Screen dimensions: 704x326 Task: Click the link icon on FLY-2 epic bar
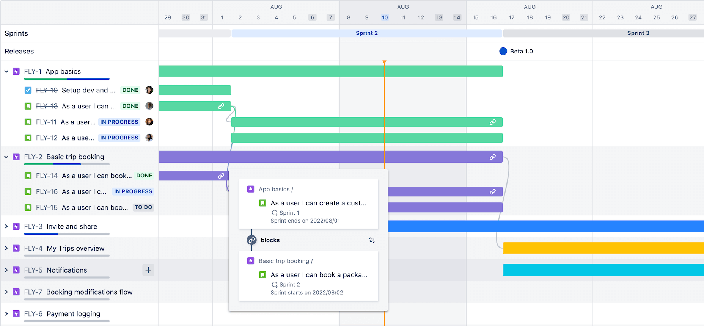coord(492,157)
